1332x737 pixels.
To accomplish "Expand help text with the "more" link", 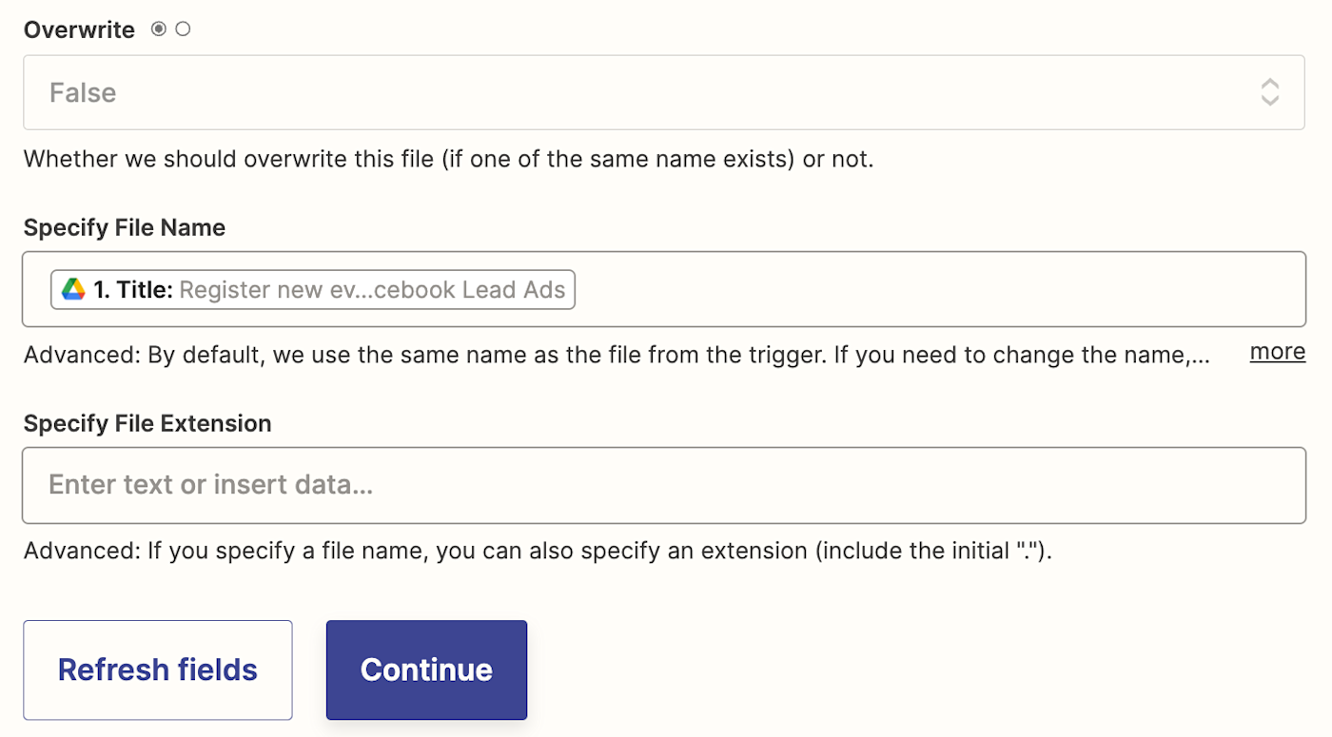I will click(x=1277, y=352).
